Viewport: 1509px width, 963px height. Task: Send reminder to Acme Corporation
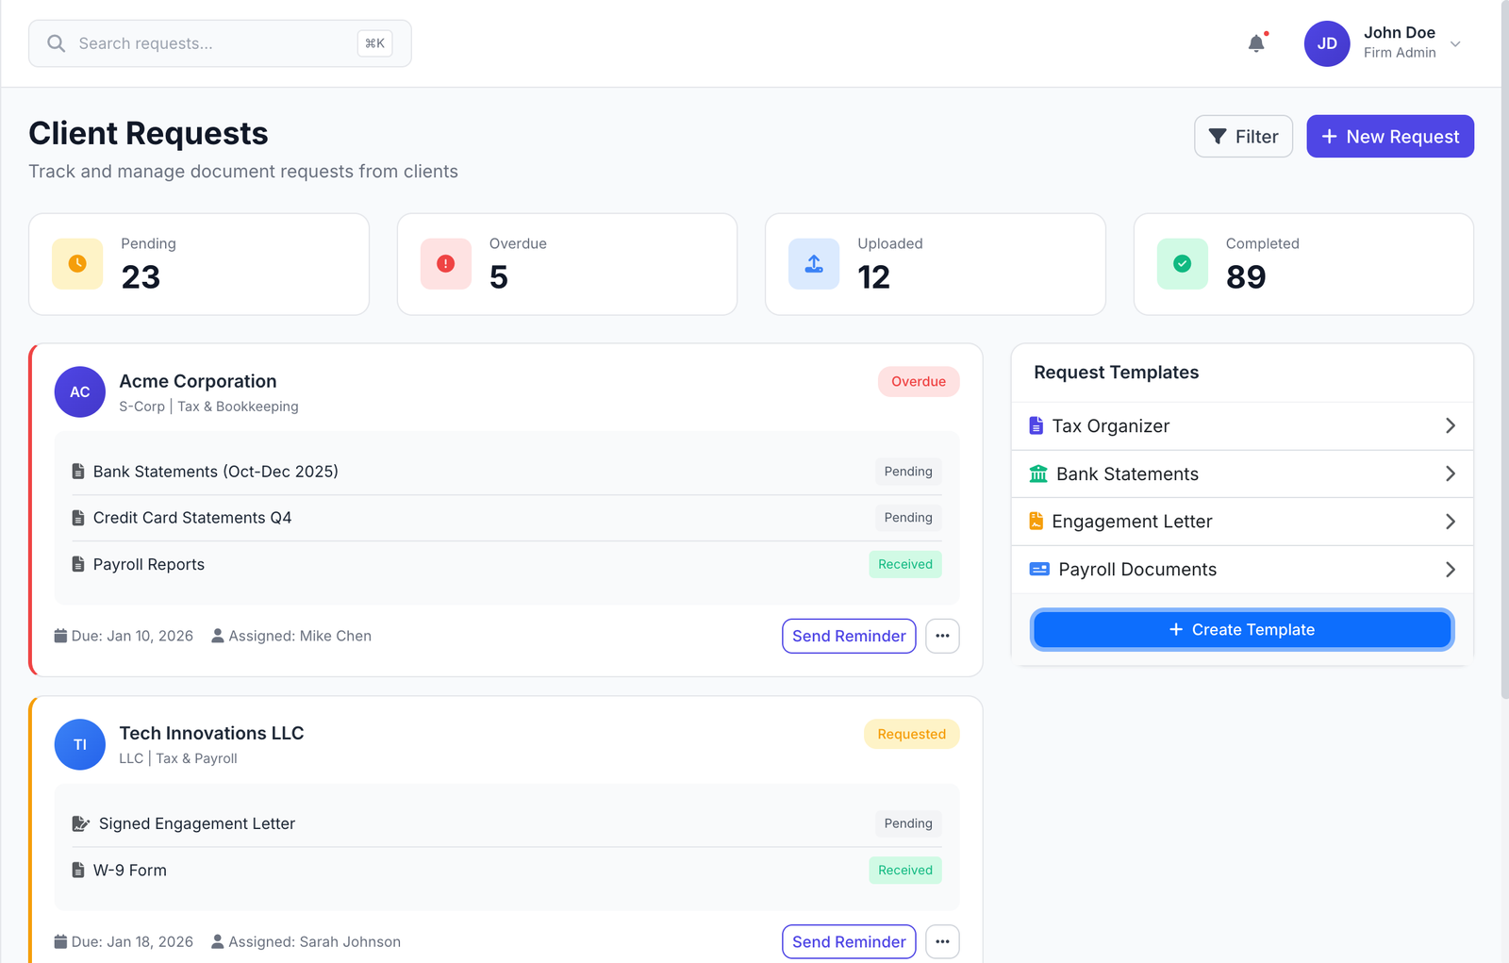848,636
